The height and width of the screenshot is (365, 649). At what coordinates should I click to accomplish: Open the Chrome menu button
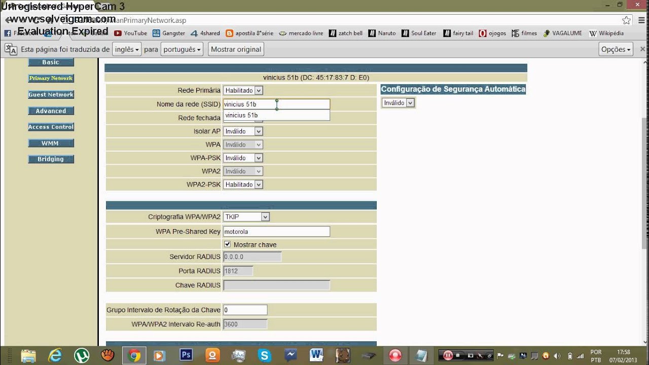641,20
